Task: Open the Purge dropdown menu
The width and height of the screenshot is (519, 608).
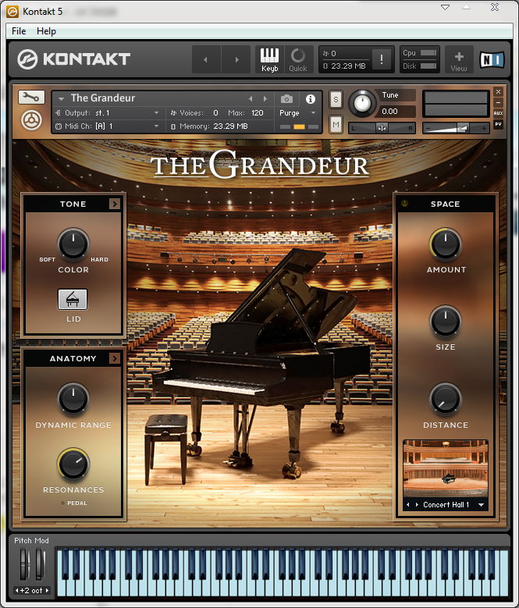Action: (297, 113)
